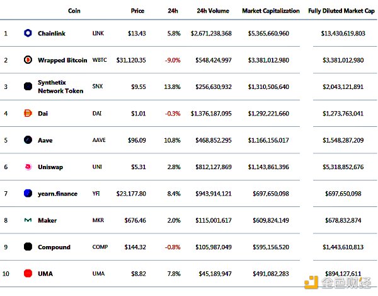Click the Wrapped Bitcoin logo icon

coord(28,60)
